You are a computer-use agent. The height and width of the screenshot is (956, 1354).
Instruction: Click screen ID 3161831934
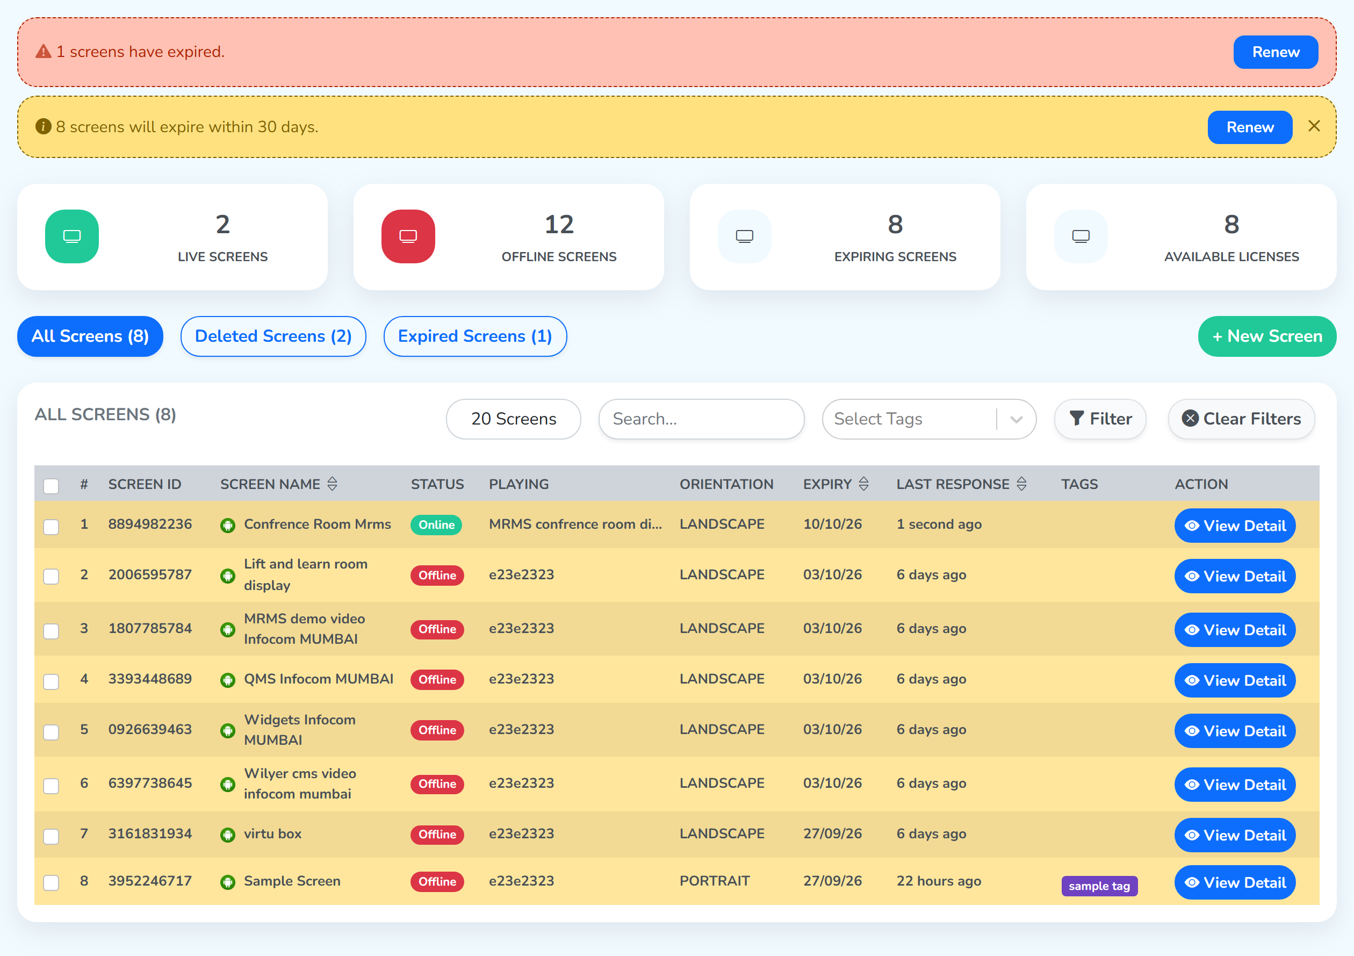(150, 833)
